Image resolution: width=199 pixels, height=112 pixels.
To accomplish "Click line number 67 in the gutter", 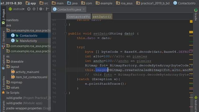I will tap(54, 52).
